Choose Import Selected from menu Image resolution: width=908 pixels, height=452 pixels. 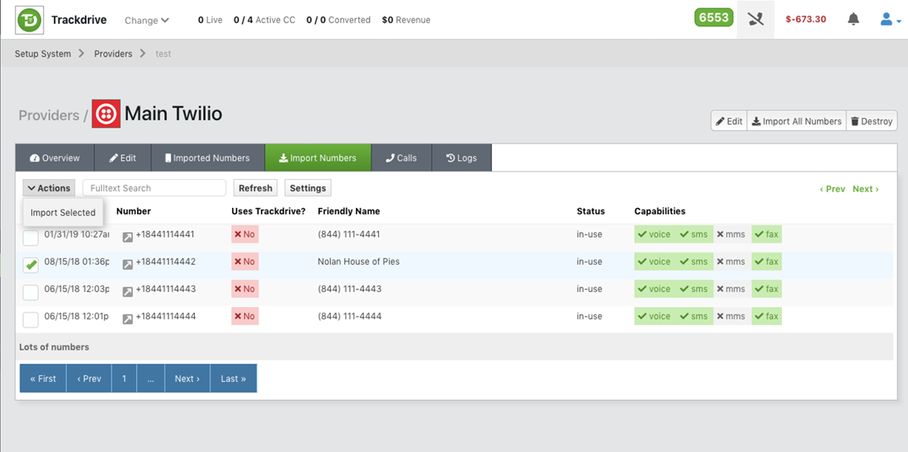tap(63, 213)
